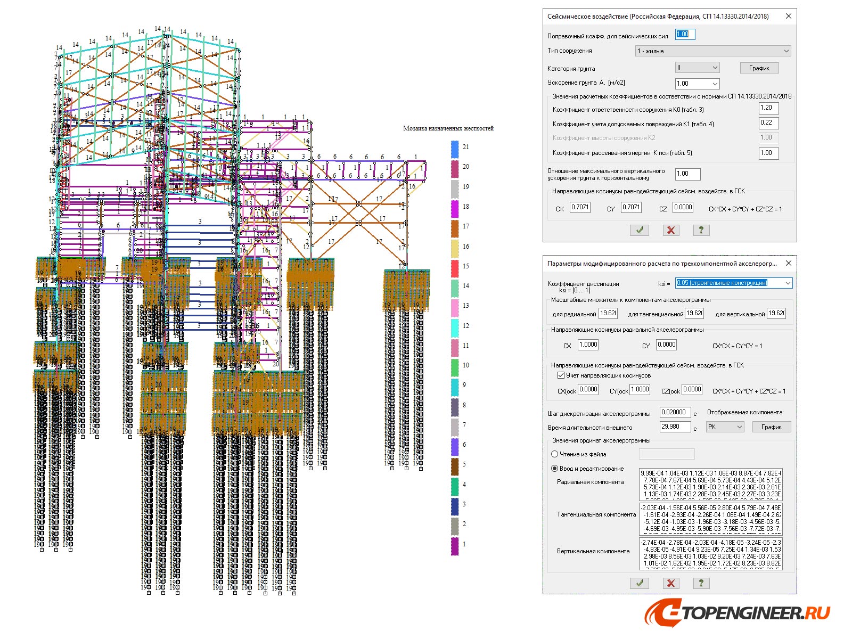Viewport: 852px width, 639px height.
Task: Select the "Ввод и редактирование" radio option
Action: tap(554, 469)
